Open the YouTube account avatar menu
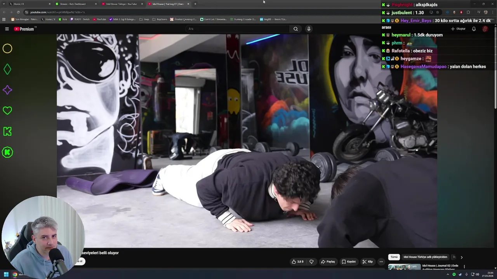Screen dimensions: 497x279 (485, 29)
